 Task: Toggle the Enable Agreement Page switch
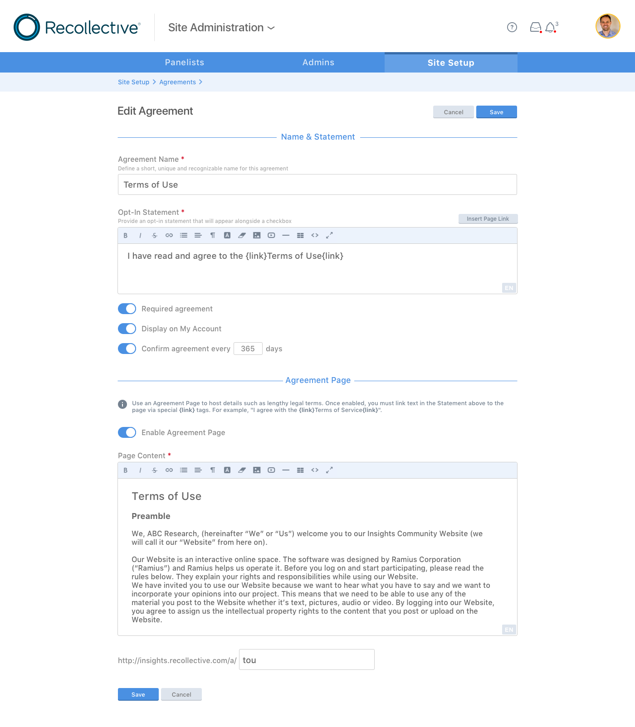click(127, 432)
